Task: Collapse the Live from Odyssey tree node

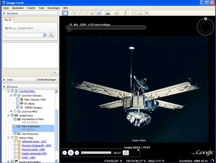Action: 11,95
